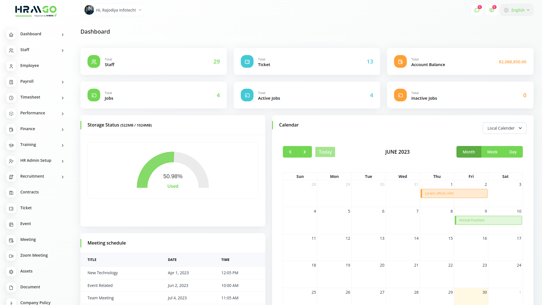Switch calendar to Day view
Viewport: 542px width, 305px height.
(x=513, y=152)
